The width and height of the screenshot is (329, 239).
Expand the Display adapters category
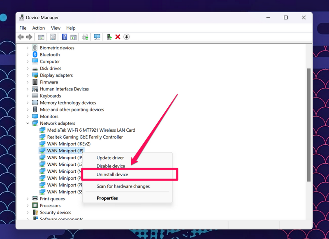28,75
